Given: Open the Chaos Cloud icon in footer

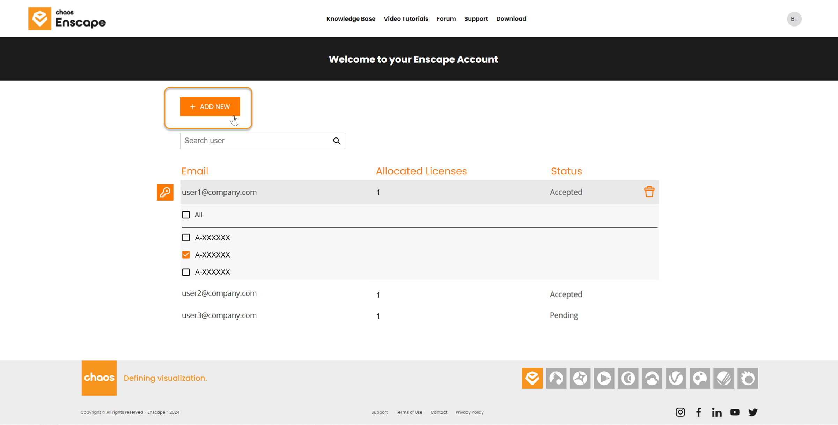Looking at the screenshot, I should point(652,378).
